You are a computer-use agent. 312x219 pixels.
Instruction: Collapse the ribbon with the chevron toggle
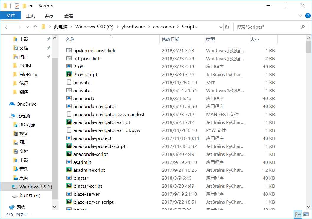[x=300, y=16]
